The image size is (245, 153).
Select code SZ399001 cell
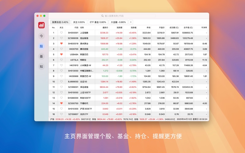point(73,87)
